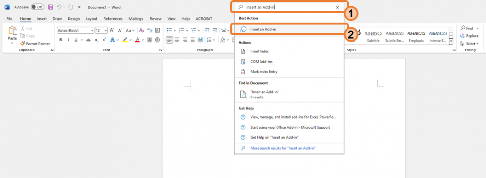This screenshot has height=178, width=486.
Task: Choose Mark Index Entry action
Action: [289, 71]
